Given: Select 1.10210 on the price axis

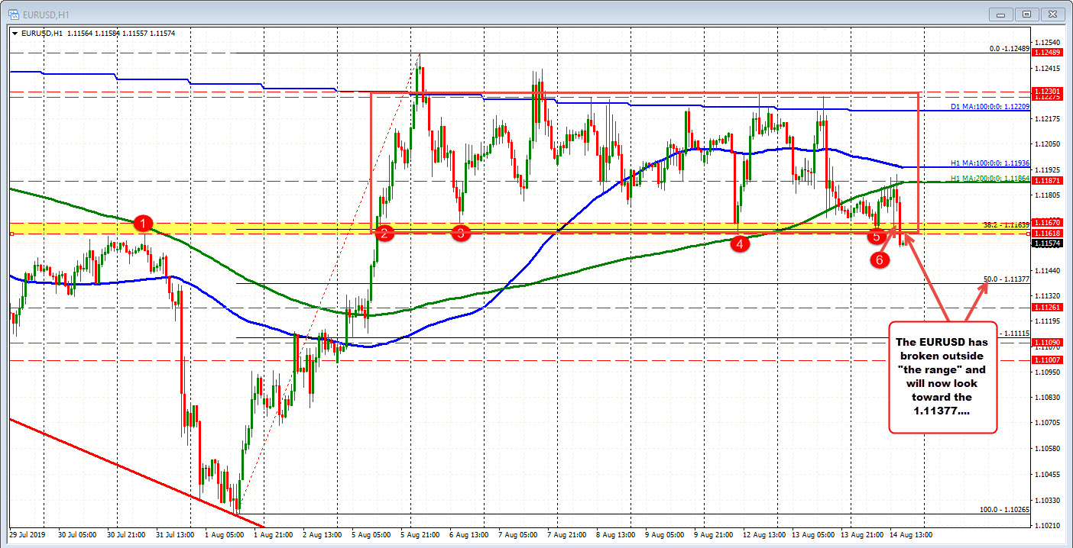Looking at the screenshot, I should [1049, 525].
